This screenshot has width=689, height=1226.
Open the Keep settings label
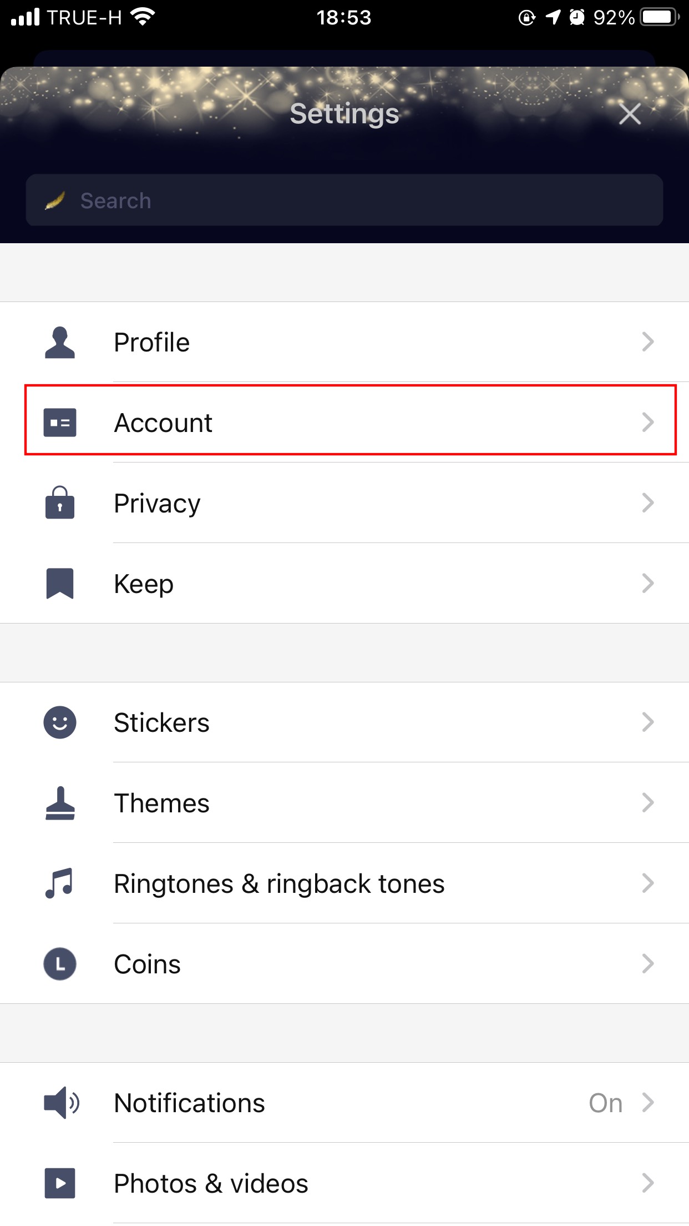pyautogui.click(x=144, y=584)
